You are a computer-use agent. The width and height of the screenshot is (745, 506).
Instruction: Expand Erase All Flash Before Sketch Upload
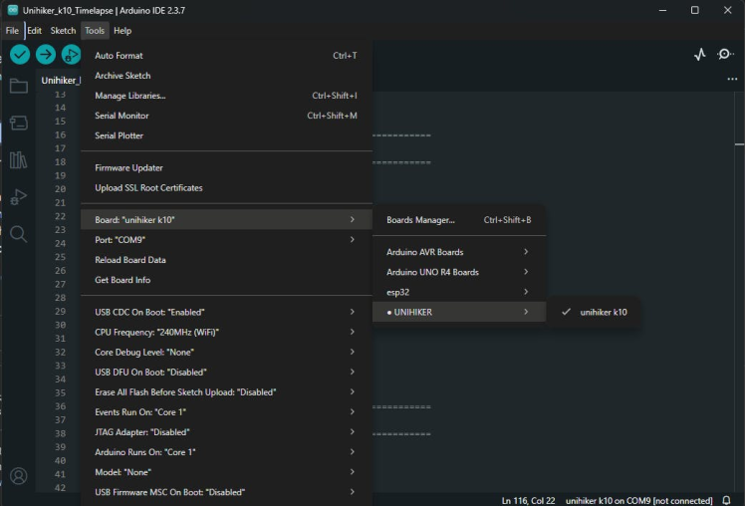click(x=226, y=392)
